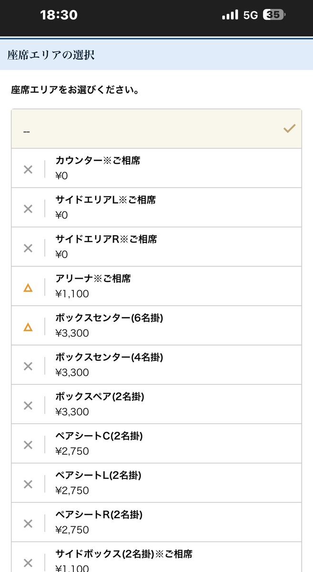Choose アリーナ seat area for ¥1,100

pyautogui.click(x=172, y=286)
